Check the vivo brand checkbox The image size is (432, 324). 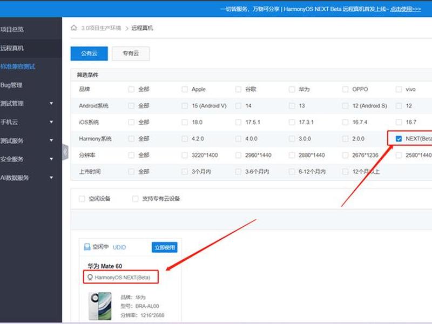pos(399,89)
